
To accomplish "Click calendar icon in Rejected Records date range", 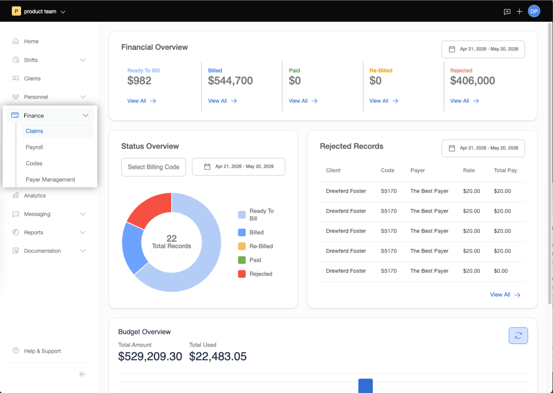I will click(452, 148).
